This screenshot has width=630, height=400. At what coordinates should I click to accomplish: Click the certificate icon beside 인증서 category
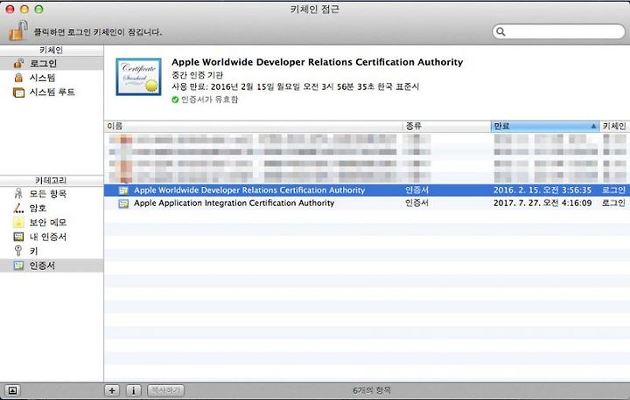point(18,266)
